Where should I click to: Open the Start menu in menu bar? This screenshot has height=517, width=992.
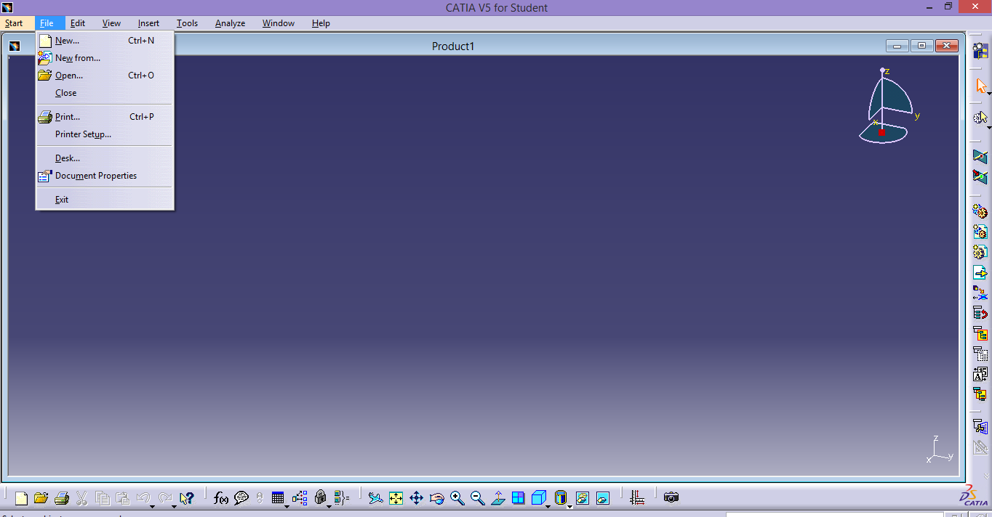[x=14, y=23]
